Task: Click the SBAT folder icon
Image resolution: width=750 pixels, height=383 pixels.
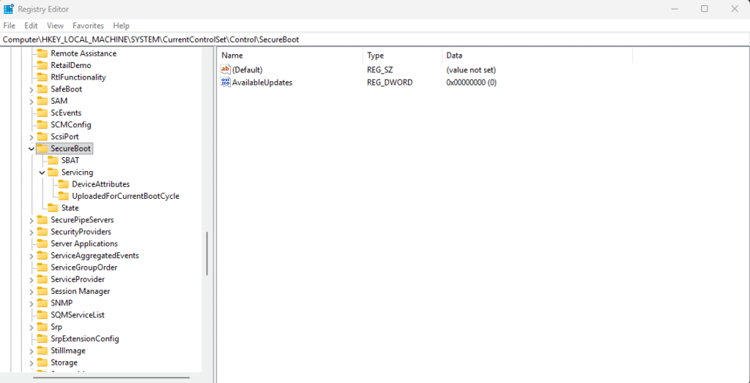Action: pos(53,160)
